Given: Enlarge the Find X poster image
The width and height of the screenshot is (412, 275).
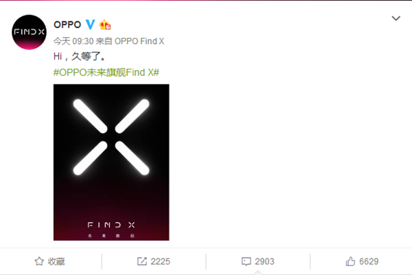Looking at the screenshot, I should pos(111,162).
